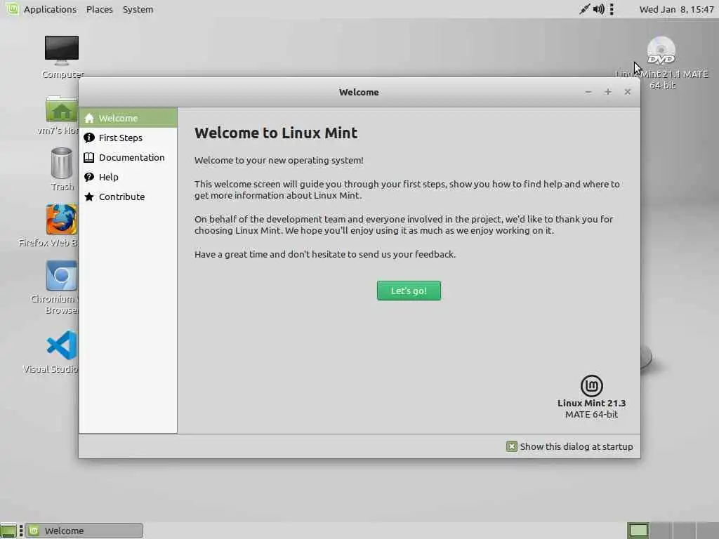The height and width of the screenshot is (539, 719).
Task: Open the System menu
Action: [138, 9]
